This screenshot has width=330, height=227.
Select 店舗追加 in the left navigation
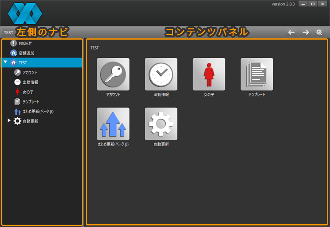click(x=26, y=53)
